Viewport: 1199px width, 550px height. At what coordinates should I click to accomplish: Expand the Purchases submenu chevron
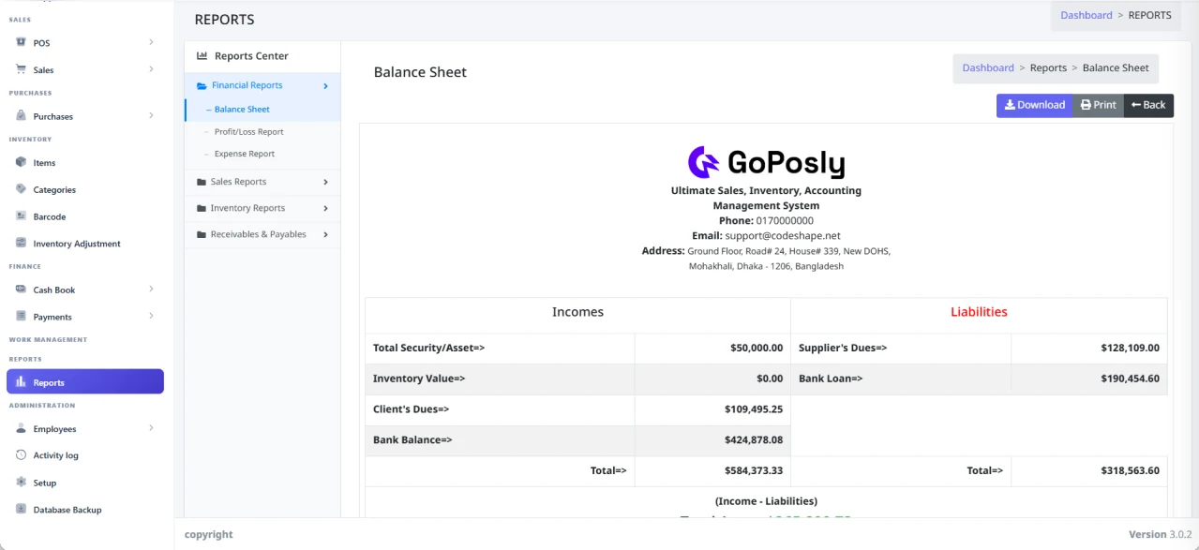coord(151,116)
